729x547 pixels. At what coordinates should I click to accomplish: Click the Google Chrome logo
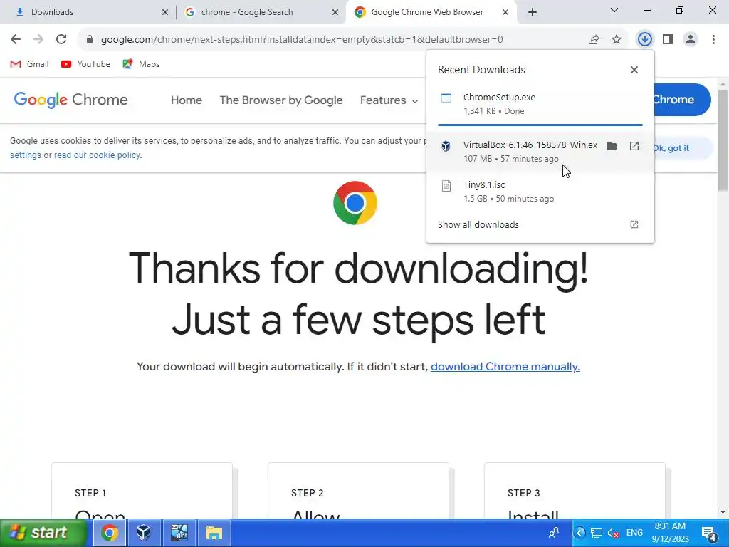point(70,100)
